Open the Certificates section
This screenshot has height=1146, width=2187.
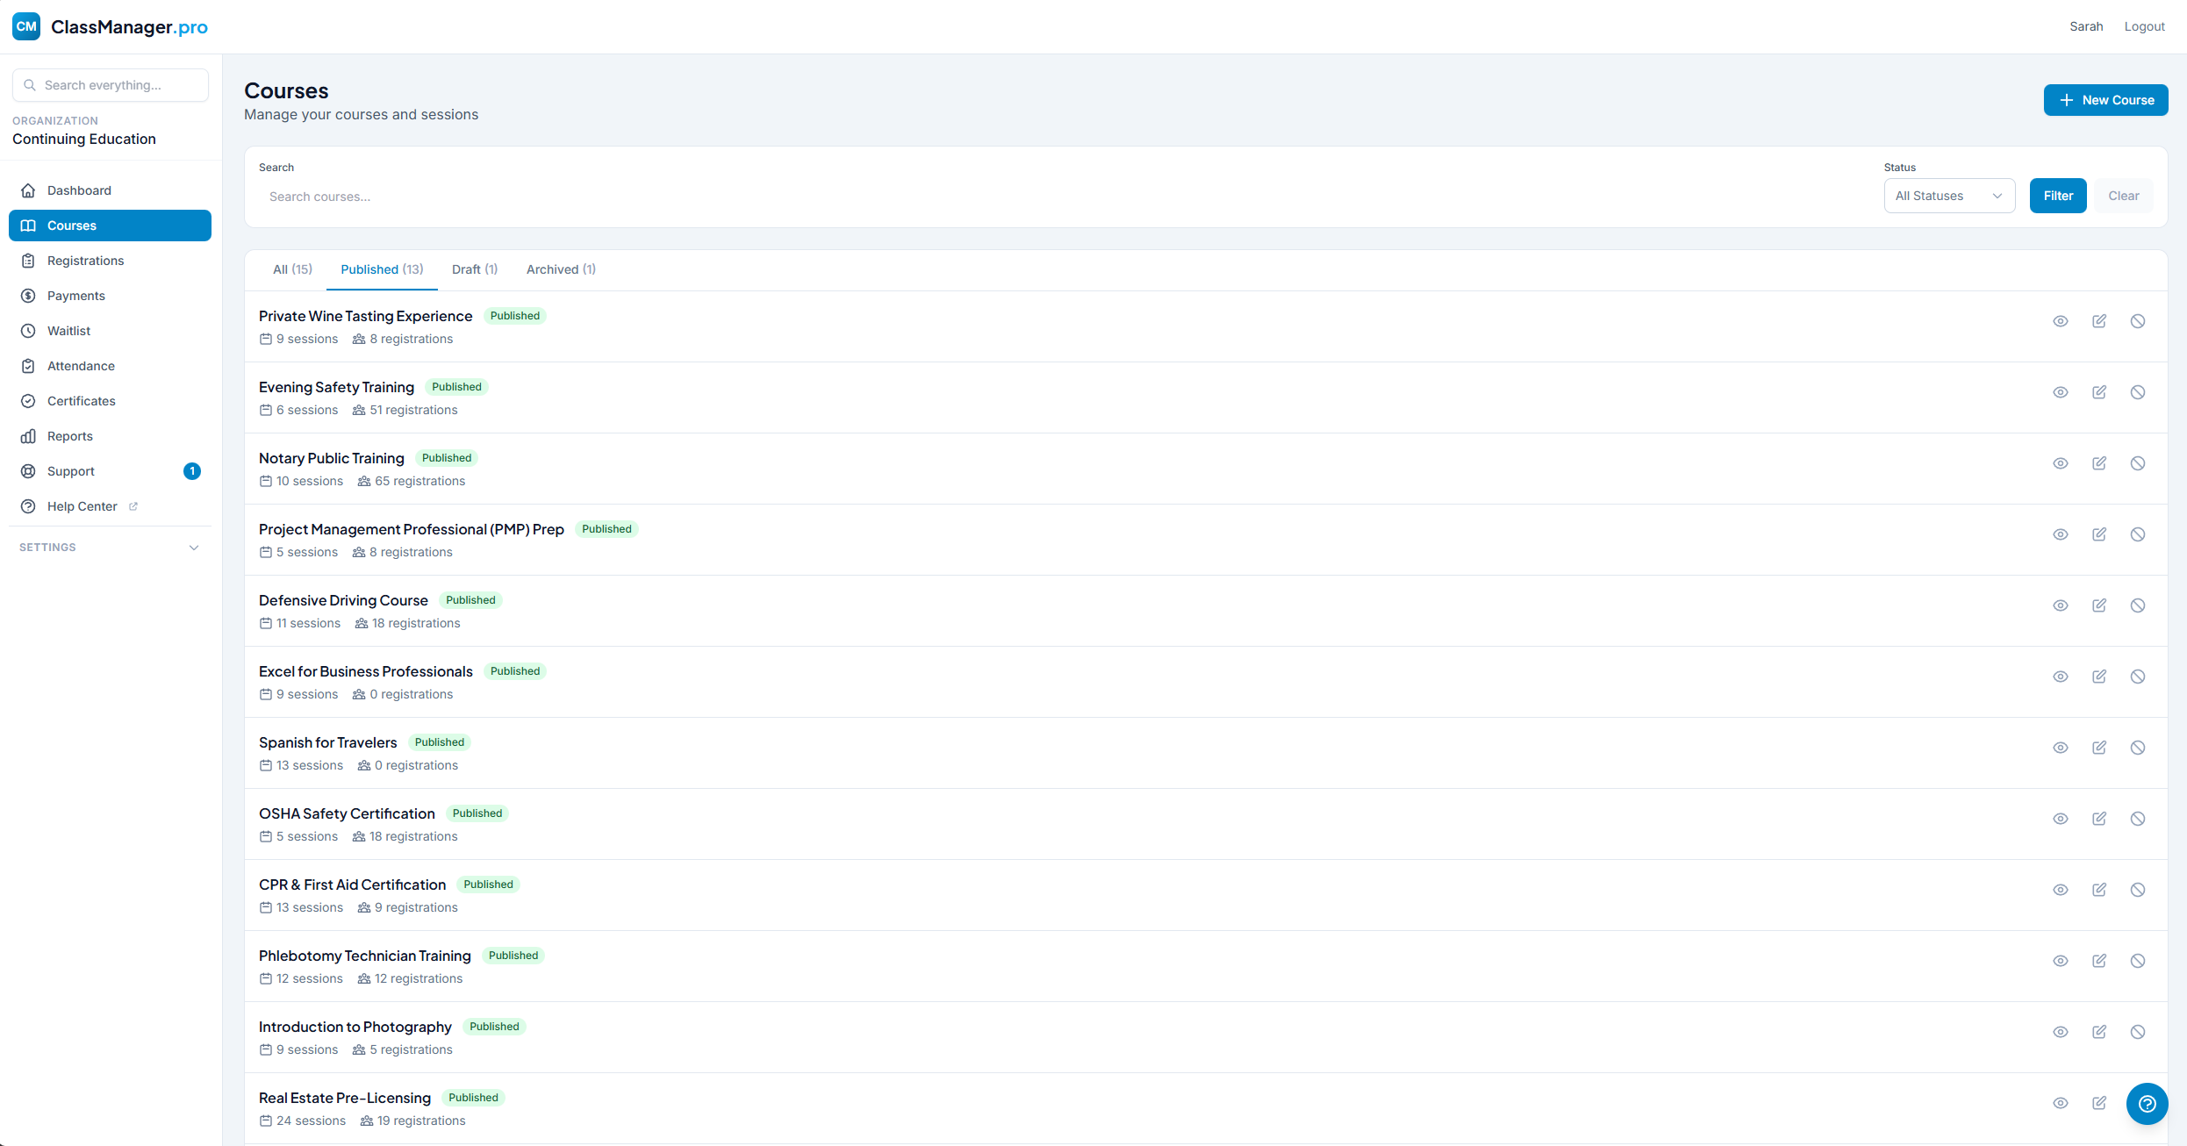tap(81, 401)
